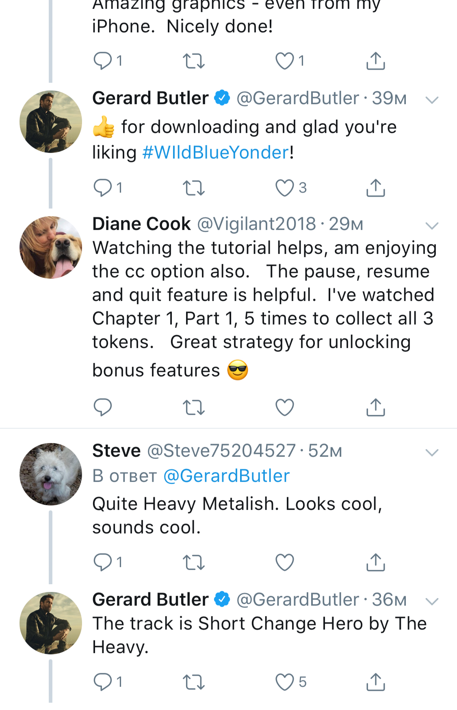Like Steve's Heavy Metalish tweet
Screen dimensions: 457x710
(285, 562)
